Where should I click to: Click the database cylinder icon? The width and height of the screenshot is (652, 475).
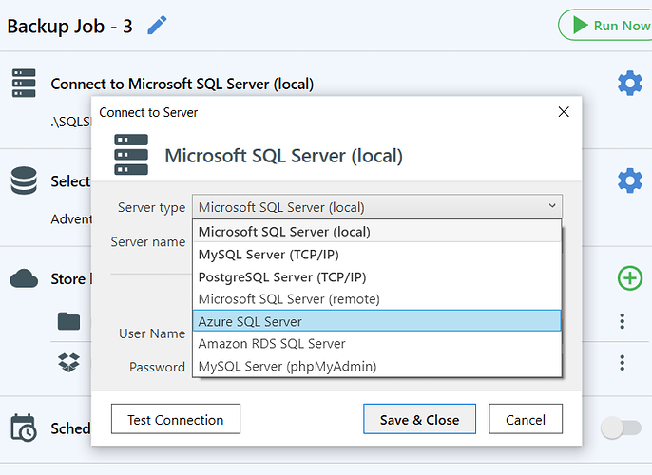point(24,180)
